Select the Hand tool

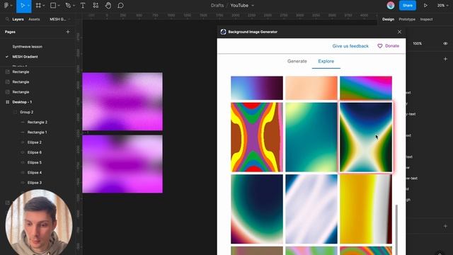tap(108, 6)
